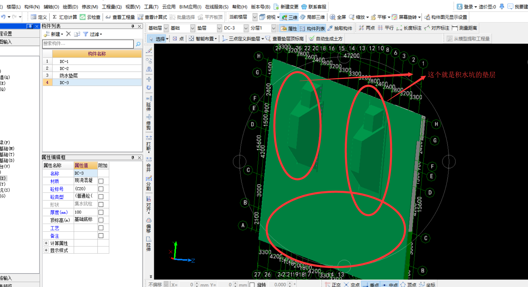
Task: Select 拾取构件 pick component tool
Action: (x=340, y=28)
